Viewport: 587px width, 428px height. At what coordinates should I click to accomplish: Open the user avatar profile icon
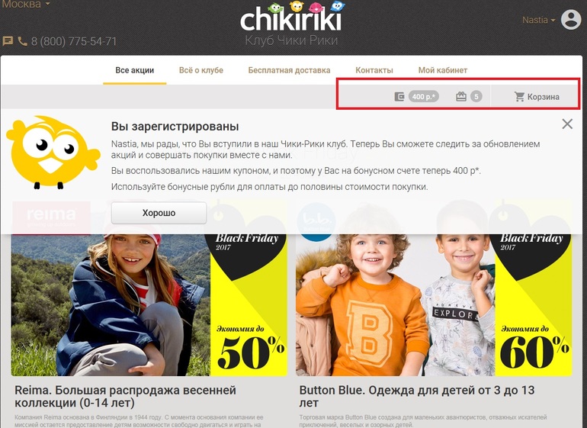tap(570, 20)
